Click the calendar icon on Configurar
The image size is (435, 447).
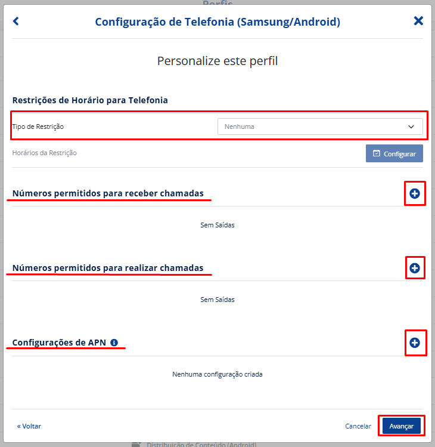(377, 153)
